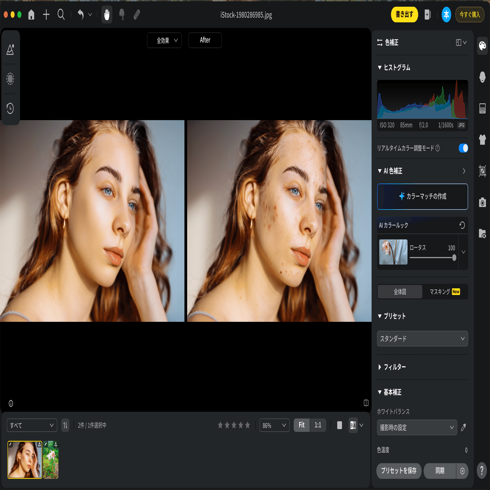This screenshot has width=490, height=490.
Task: Open the history panel clock icon
Action: (10, 108)
